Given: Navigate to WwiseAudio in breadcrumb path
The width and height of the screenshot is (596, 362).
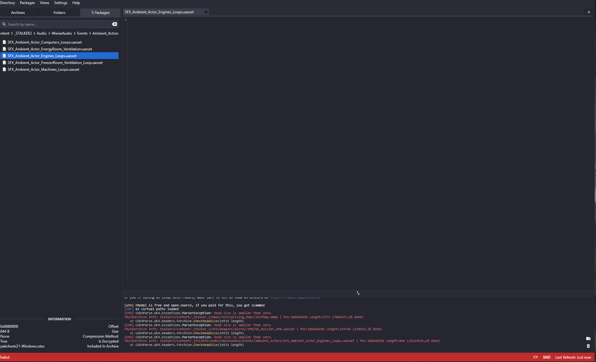Looking at the screenshot, I should point(62,33).
